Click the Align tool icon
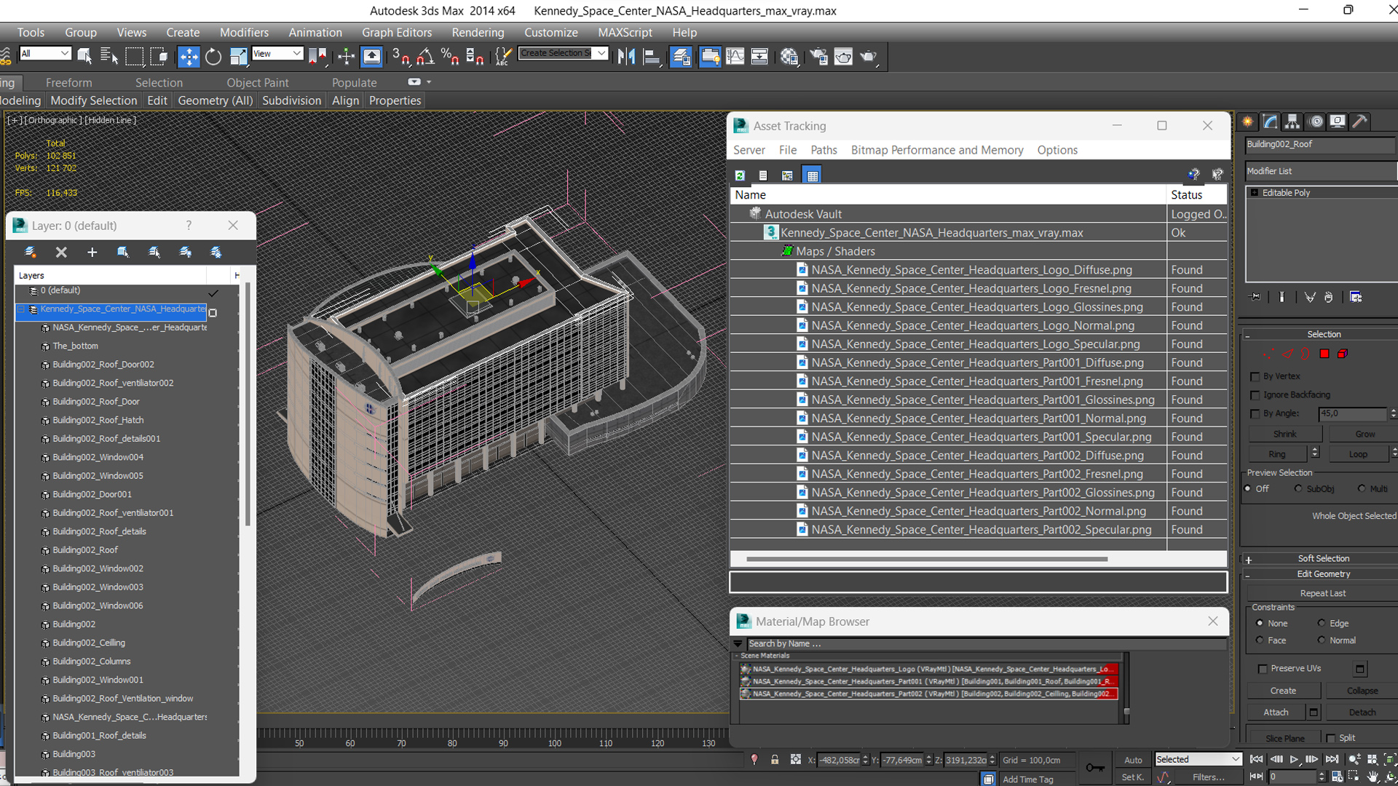 pyautogui.click(x=652, y=56)
